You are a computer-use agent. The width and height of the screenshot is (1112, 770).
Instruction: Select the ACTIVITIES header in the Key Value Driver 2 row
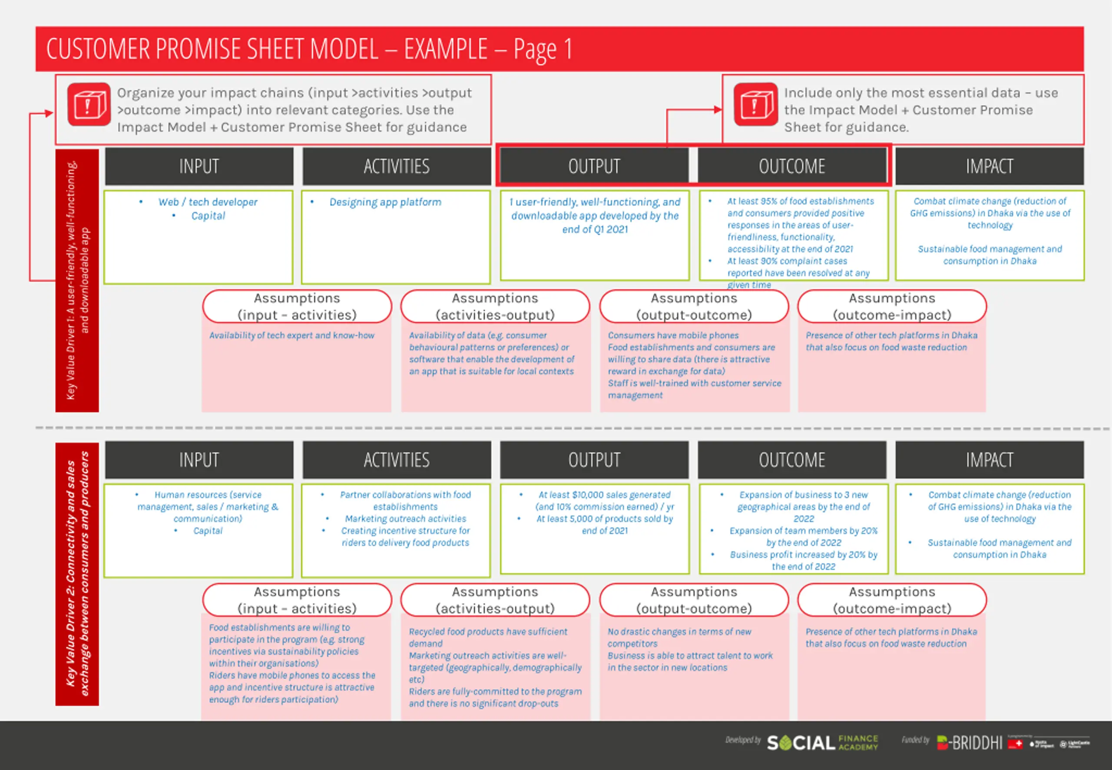(x=397, y=460)
